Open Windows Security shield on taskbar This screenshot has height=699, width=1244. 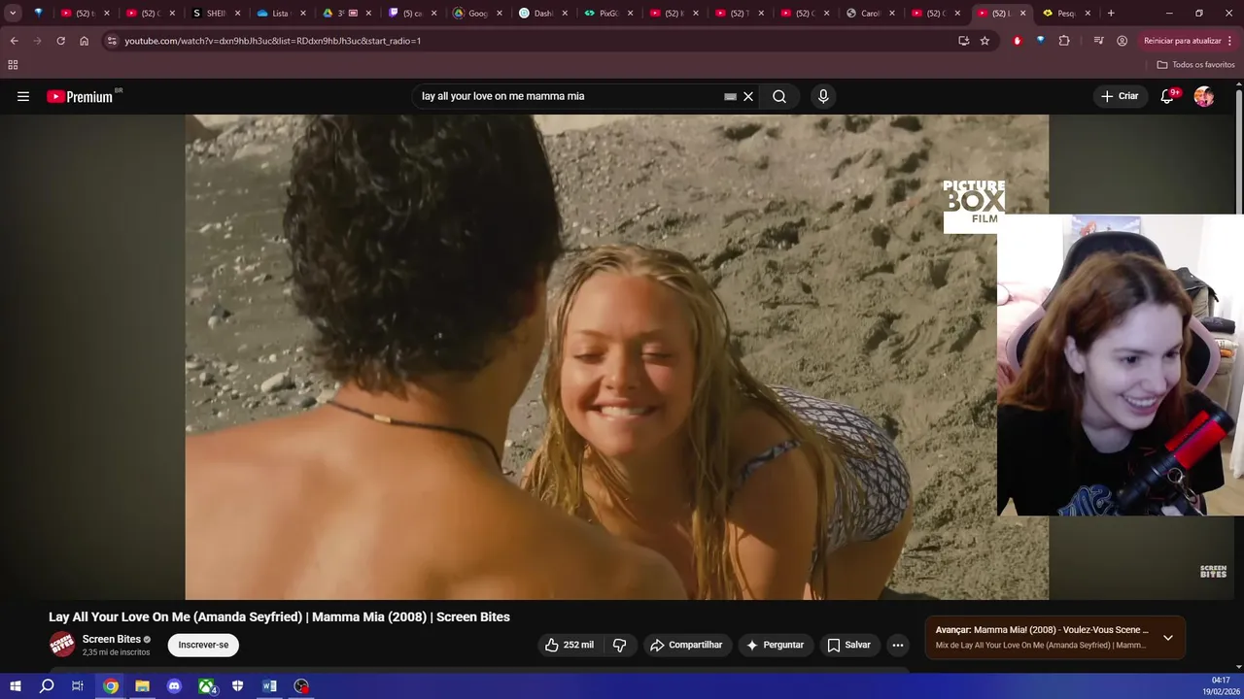[238, 686]
